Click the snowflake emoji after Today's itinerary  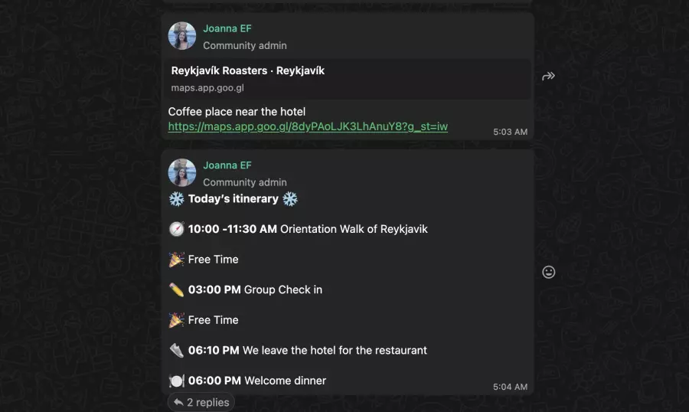pyautogui.click(x=289, y=199)
